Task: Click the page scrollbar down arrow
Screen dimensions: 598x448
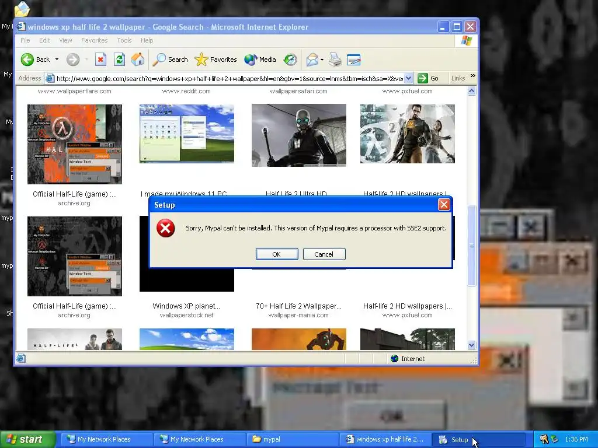Action: pyautogui.click(x=472, y=345)
